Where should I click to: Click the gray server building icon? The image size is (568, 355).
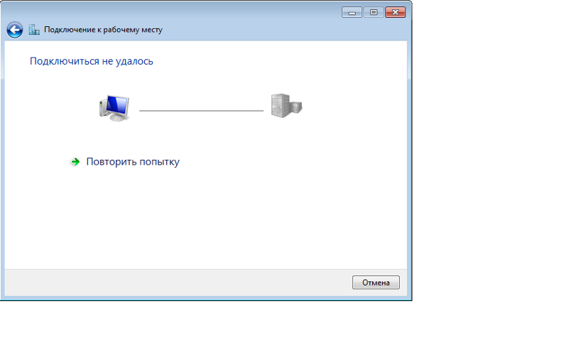click(286, 105)
